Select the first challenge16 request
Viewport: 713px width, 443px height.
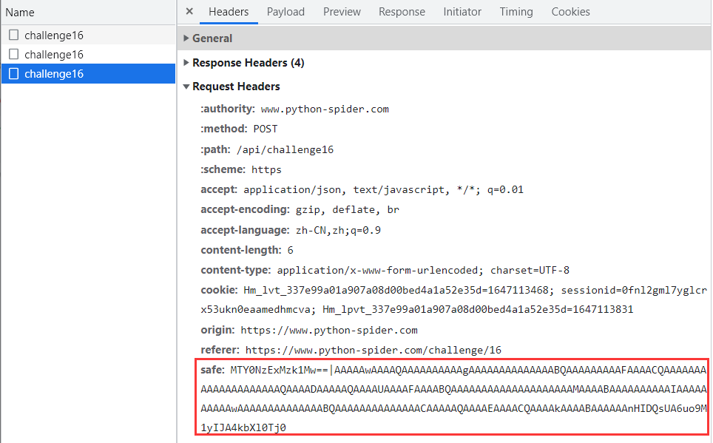[x=54, y=35]
